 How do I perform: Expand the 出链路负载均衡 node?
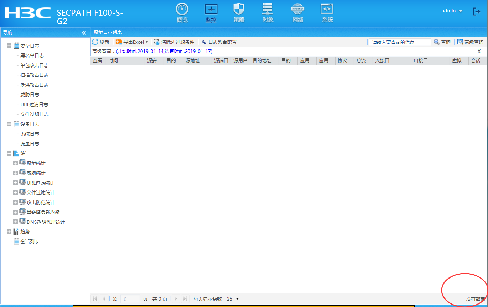pos(15,212)
